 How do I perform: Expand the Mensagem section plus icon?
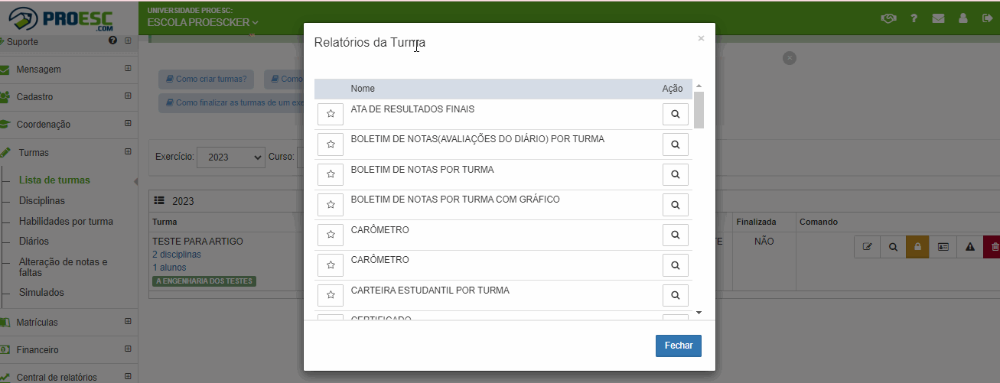tap(128, 69)
